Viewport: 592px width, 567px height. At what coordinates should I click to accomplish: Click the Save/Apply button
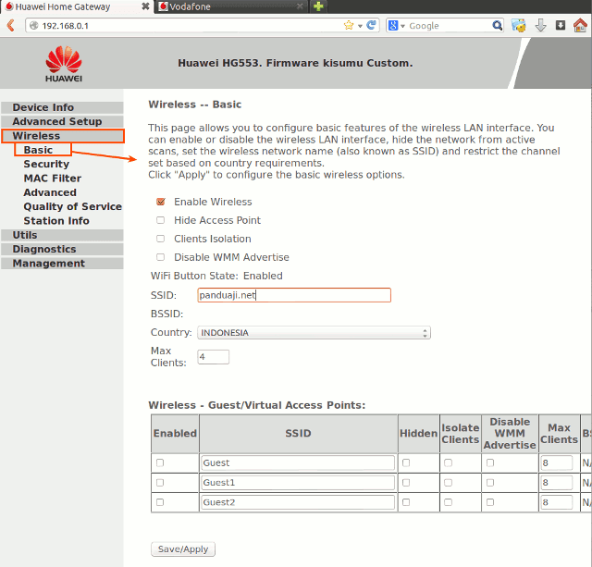(x=183, y=549)
